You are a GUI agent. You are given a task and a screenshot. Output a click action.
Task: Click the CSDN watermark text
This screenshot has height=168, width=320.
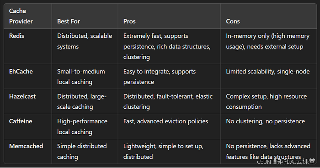tap(286, 162)
